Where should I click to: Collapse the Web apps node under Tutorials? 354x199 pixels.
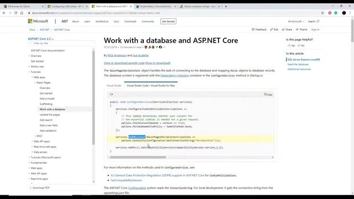click(x=32, y=77)
